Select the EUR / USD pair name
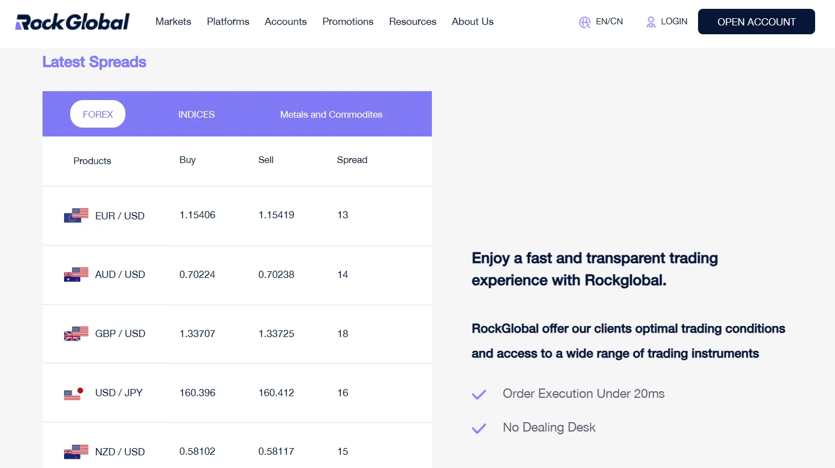This screenshot has width=835, height=468. tap(120, 216)
